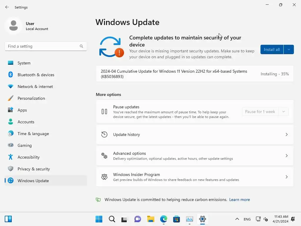Screen dimensions: 301x226
Task: Go to Network & internet
Action: [46, 87]
